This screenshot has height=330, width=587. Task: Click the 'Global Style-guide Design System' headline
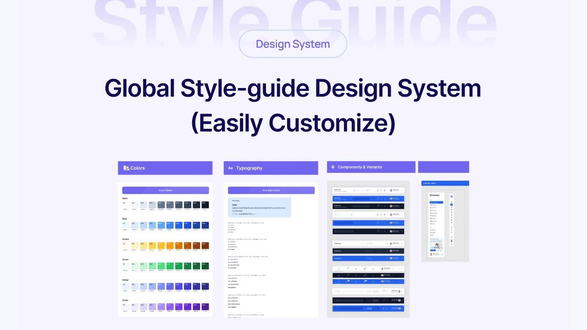[293, 88]
